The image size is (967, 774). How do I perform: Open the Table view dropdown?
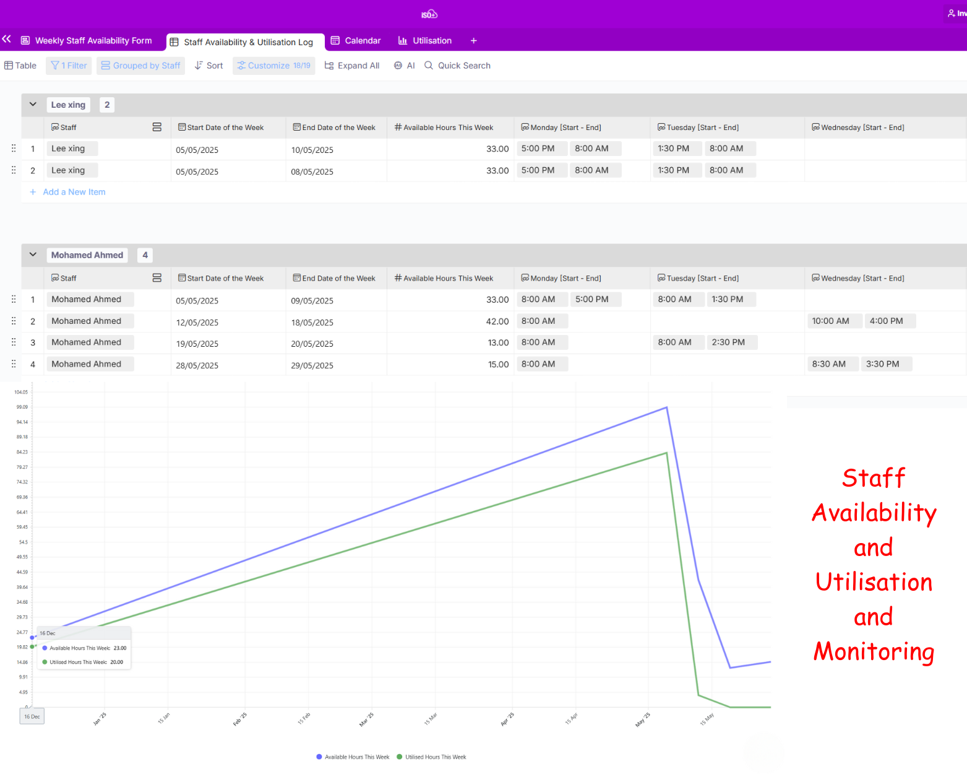pyautogui.click(x=20, y=66)
